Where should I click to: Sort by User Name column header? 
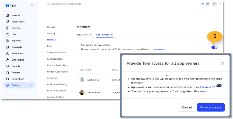tap(85, 70)
